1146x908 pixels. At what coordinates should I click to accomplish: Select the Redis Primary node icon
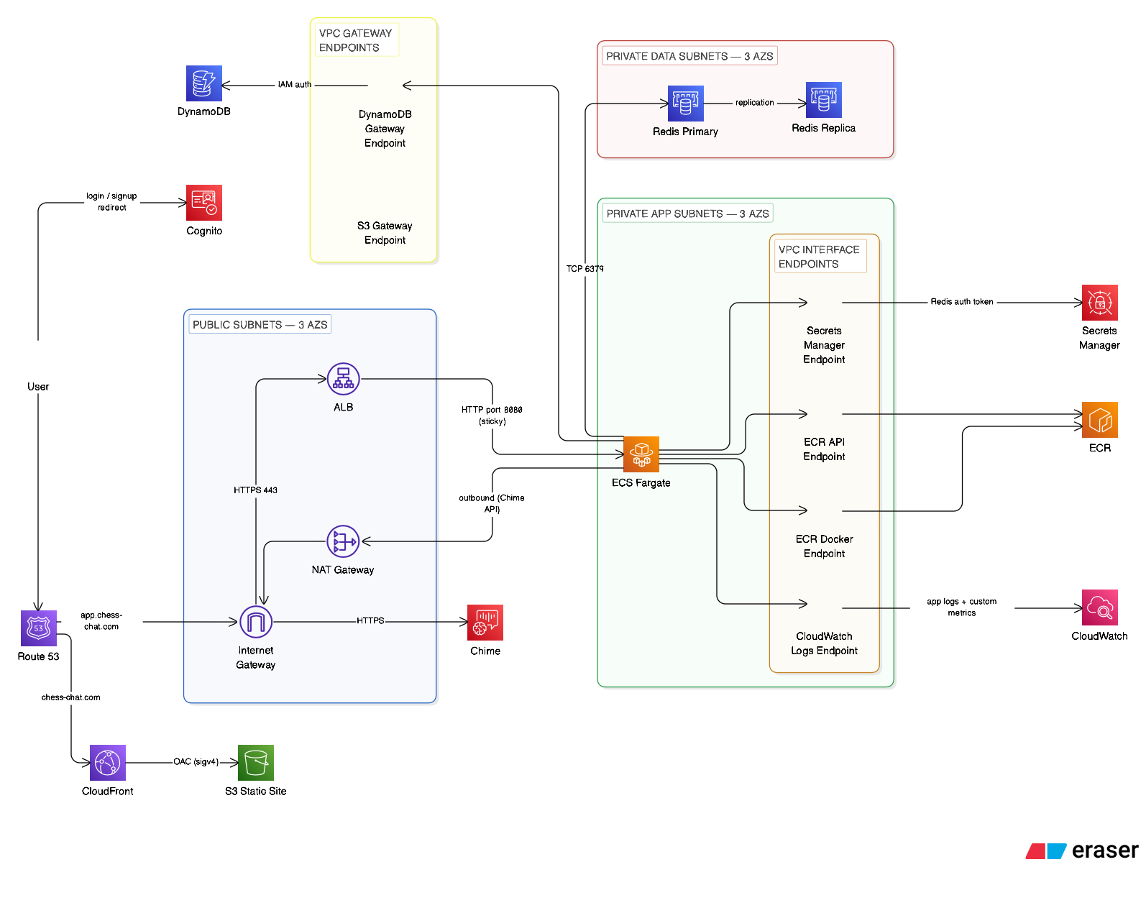(686, 104)
